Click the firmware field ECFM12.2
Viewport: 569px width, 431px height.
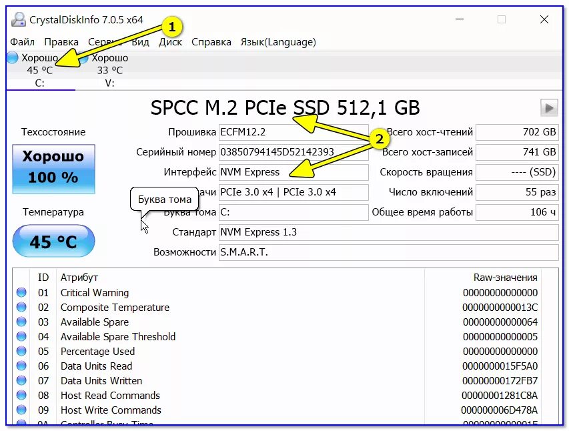(294, 132)
